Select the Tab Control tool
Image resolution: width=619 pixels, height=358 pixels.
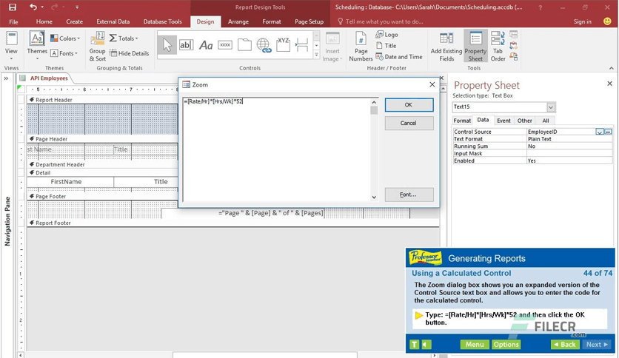[244, 45]
